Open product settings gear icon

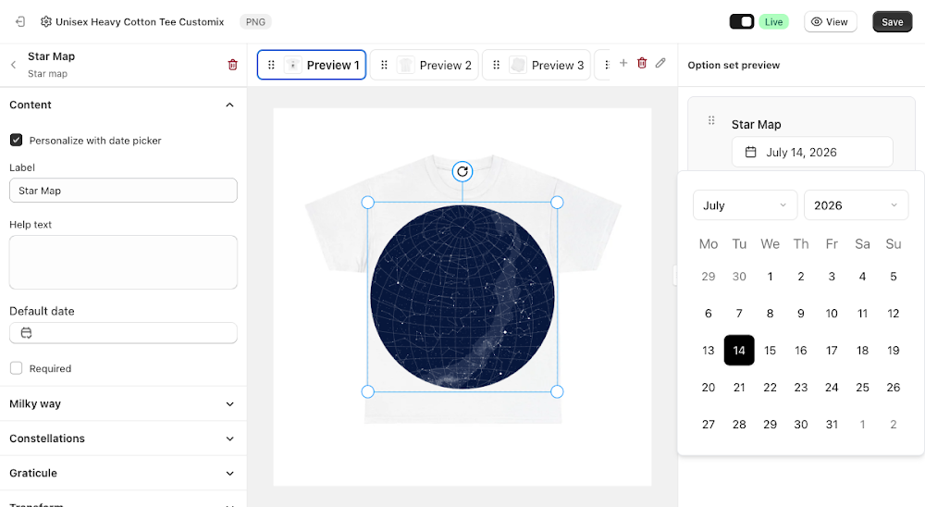point(46,22)
